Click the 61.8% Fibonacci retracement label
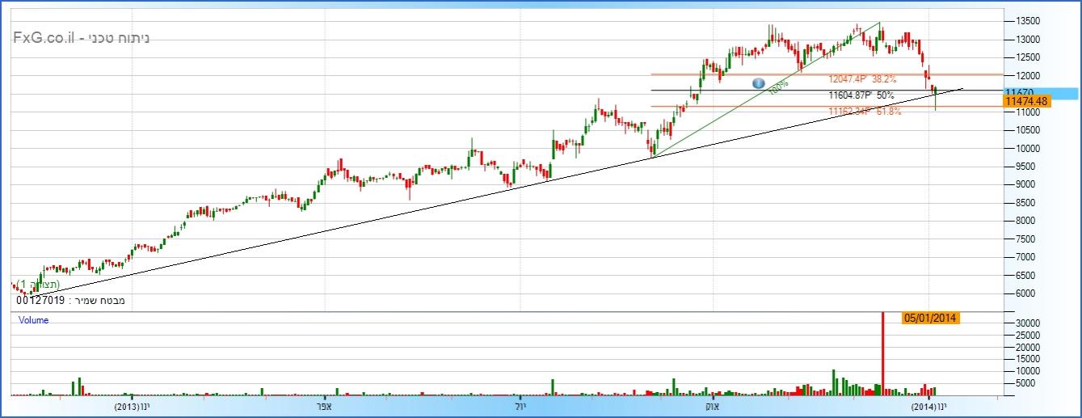Screen dimensions: 1082x418 tap(865, 111)
